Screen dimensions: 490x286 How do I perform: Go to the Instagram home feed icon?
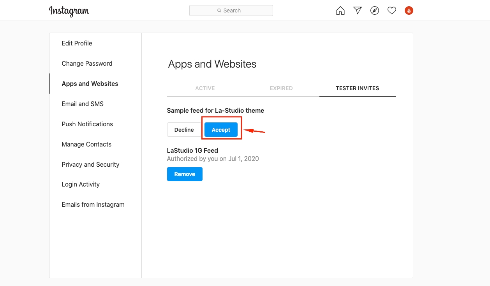(340, 10)
